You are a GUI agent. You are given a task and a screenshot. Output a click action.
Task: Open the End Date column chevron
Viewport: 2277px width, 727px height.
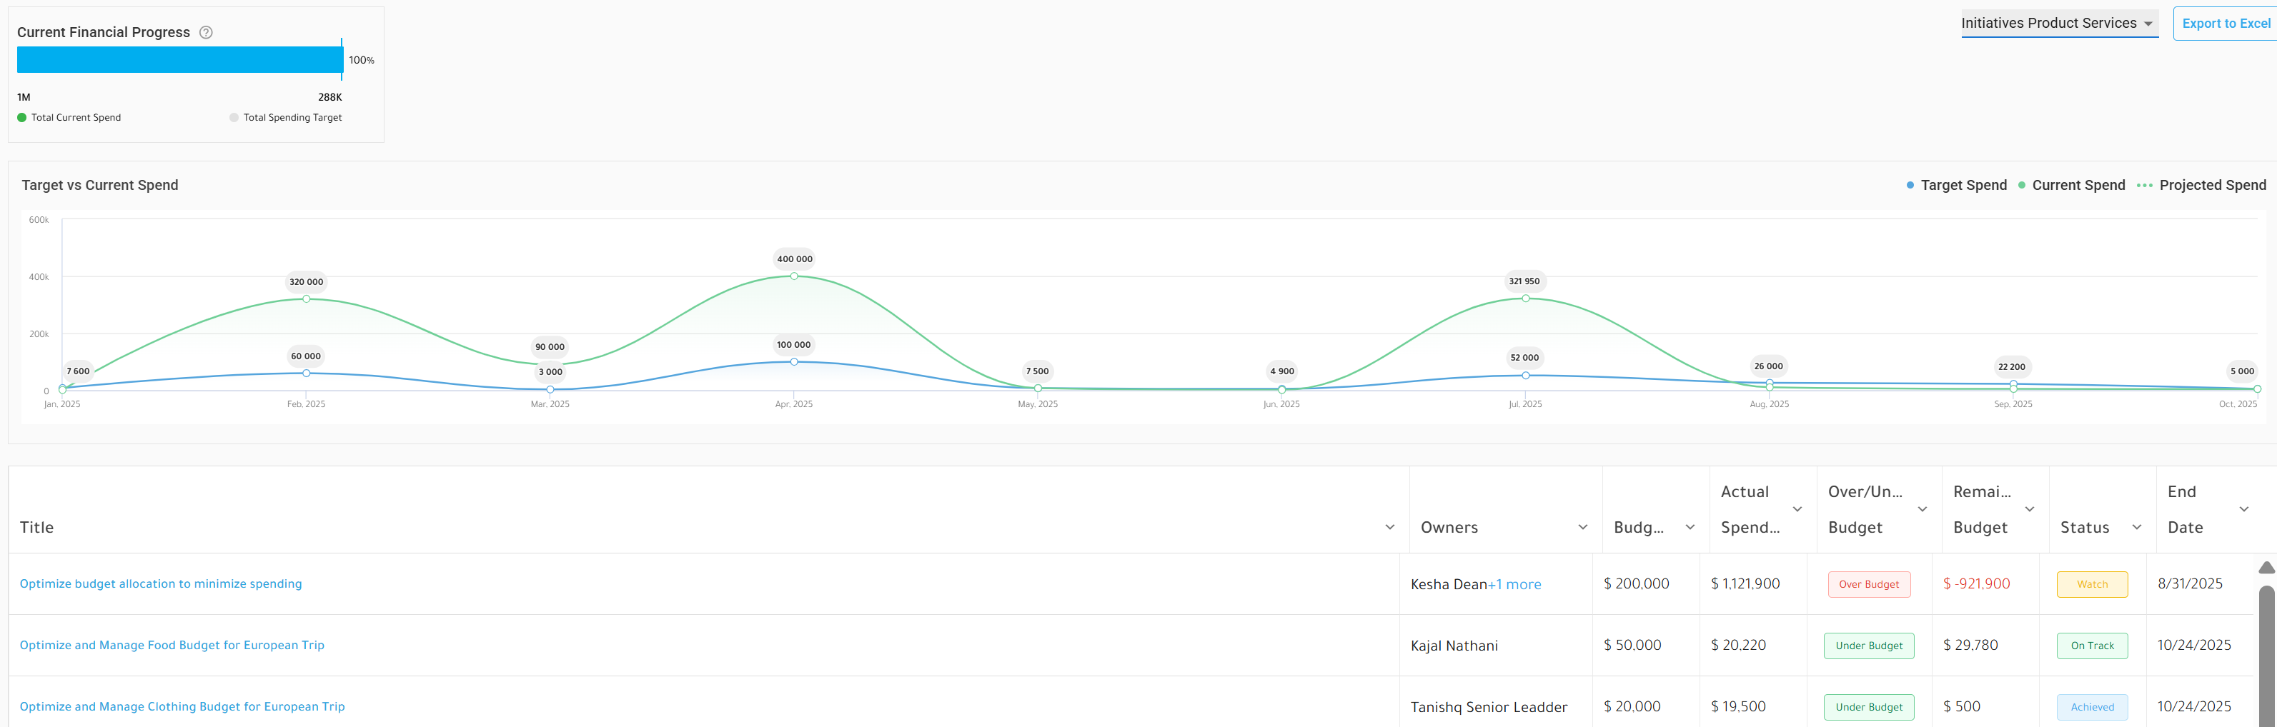(2243, 510)
